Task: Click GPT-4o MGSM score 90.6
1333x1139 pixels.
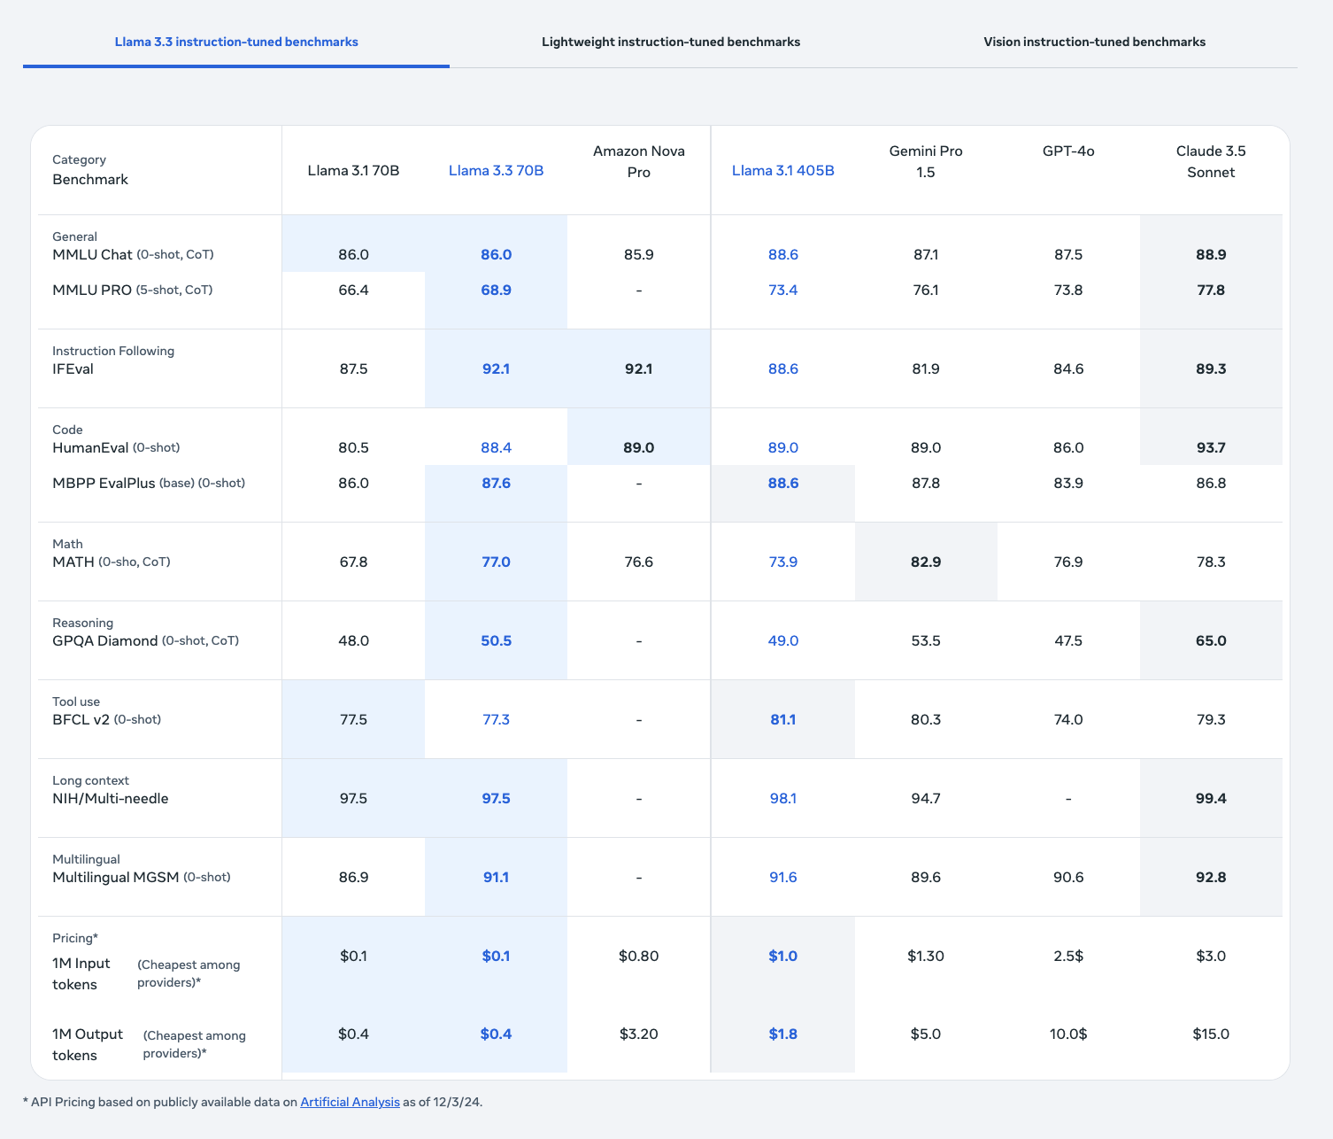Action: click(x=1068, y=877)
